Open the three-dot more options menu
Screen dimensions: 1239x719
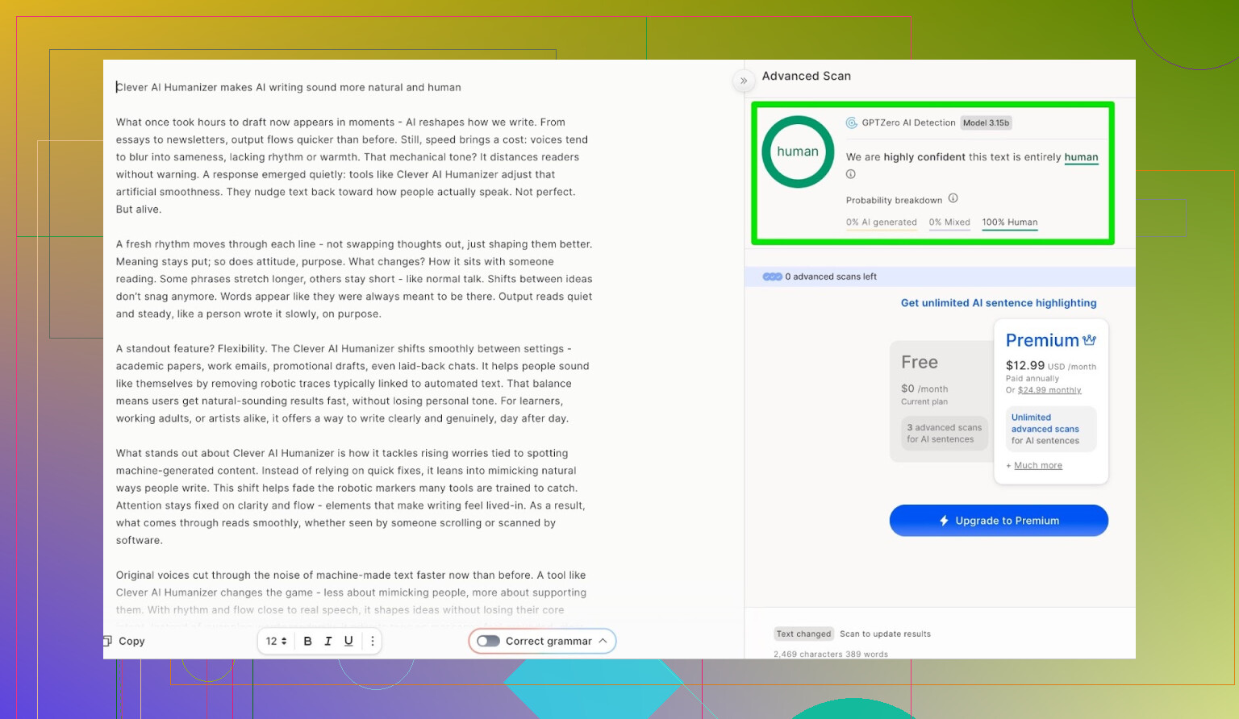pyautogui.click(x=372, y=641)
